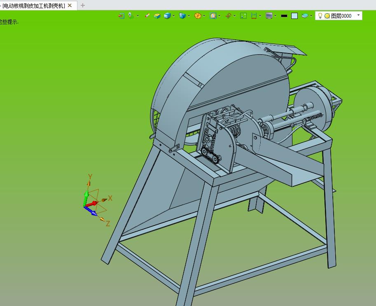Click the green flask tool icon
Image resolution: width=376 pixels, height=306 pixels.
point(131,16)
